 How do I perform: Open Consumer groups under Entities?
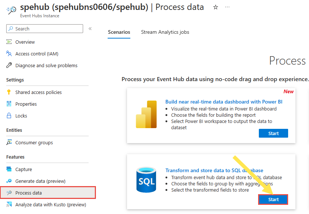pos(34,142)
